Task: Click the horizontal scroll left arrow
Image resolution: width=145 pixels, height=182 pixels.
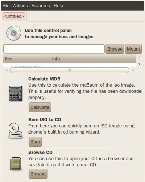Action: (x=7, y=70)
